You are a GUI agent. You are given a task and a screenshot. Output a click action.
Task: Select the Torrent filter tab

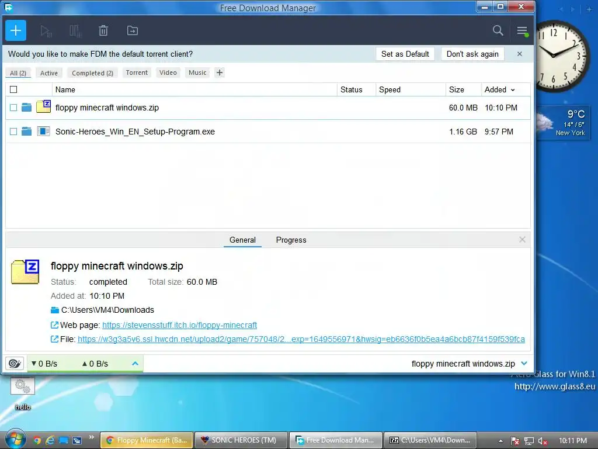coord(137,72)
